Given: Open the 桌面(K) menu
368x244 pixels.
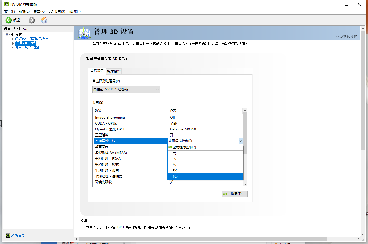Looking at the screenshot, I should point(39,11).
